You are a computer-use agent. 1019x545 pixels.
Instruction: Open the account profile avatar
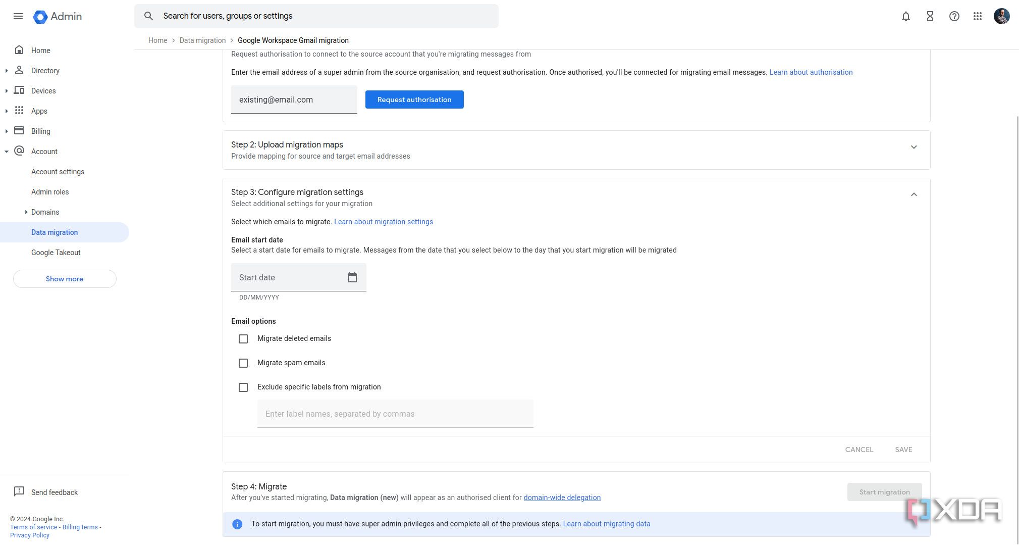[x=1002, y=16]
